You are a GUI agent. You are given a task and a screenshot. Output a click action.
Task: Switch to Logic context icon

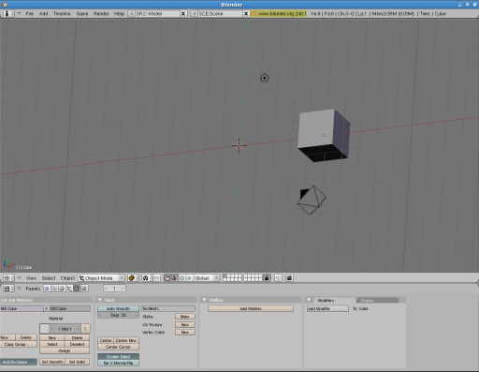[47, 289]
